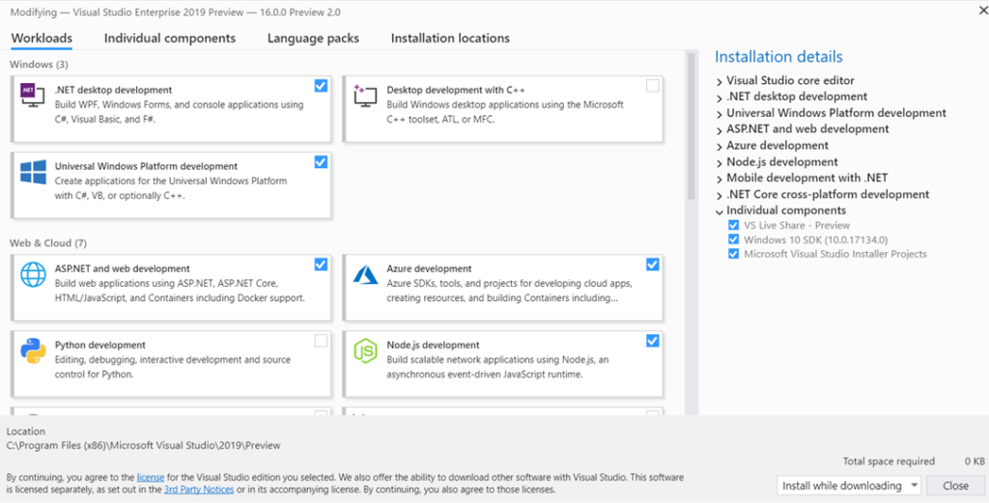989x503 pixels.
Task: Click the workloads list vertical scrollbar
Action: [x=691, y=126]
